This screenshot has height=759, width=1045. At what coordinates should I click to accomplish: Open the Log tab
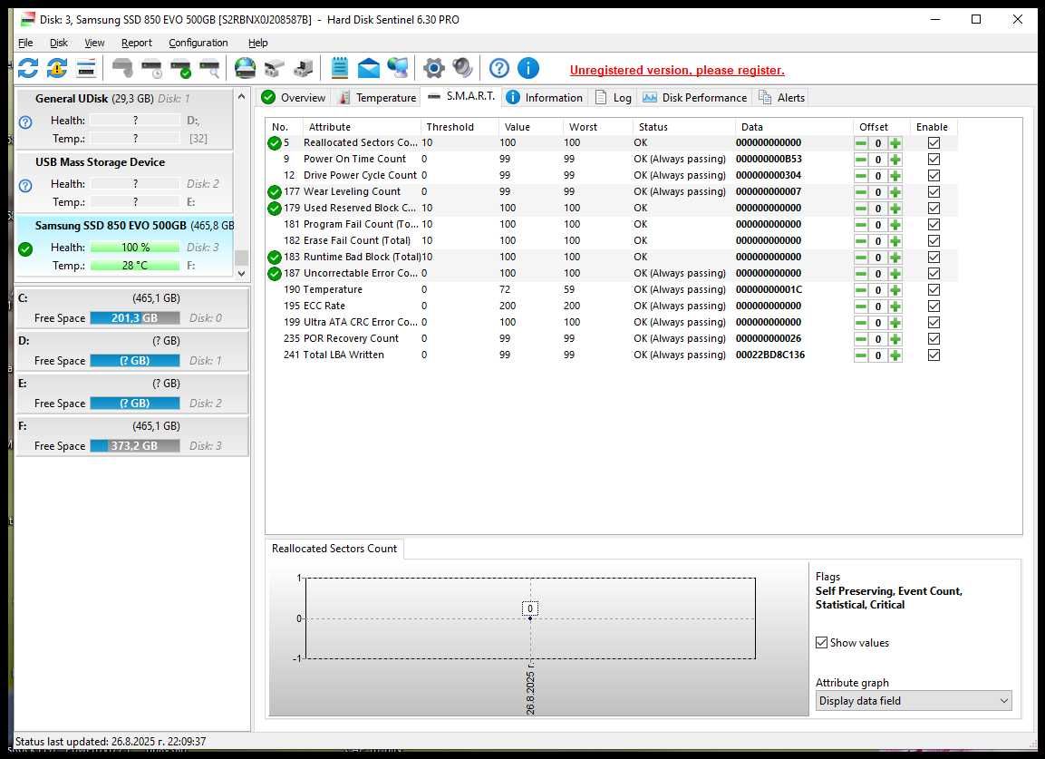(x=614, y=97)
